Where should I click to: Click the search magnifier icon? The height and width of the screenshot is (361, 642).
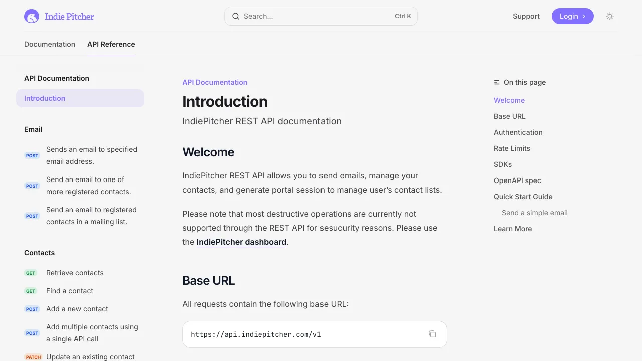235,16
